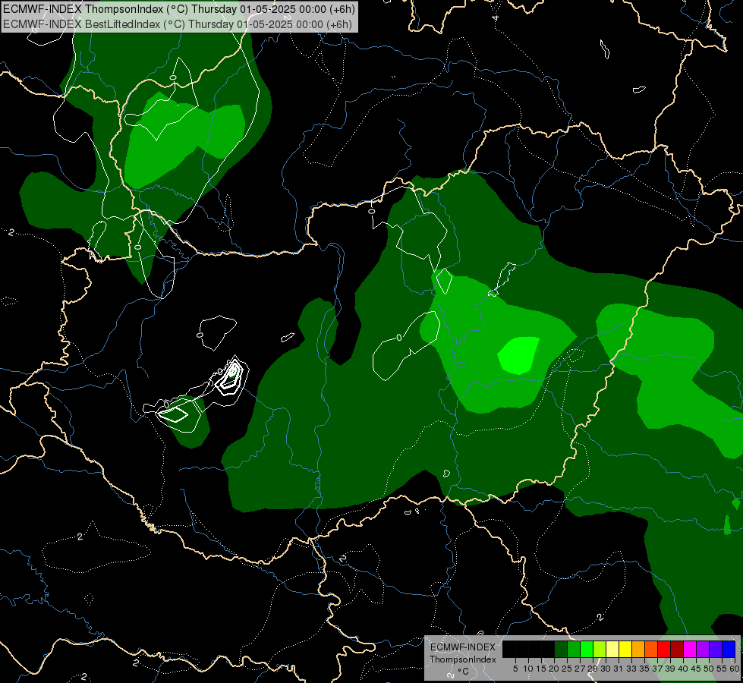
Task: Click the dark red 39–40 legend swatch
Action: (x=677, y=649)
